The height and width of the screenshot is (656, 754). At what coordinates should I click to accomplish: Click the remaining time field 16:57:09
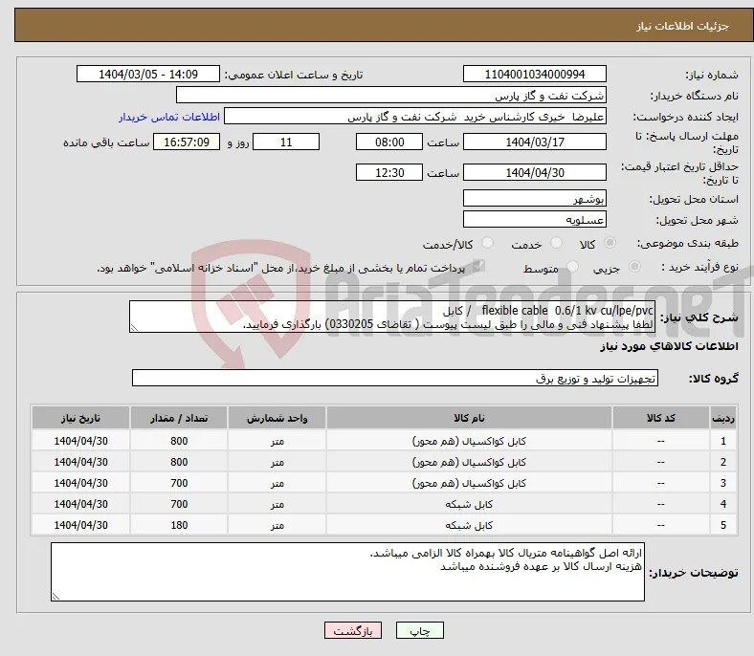coord(187,142)
